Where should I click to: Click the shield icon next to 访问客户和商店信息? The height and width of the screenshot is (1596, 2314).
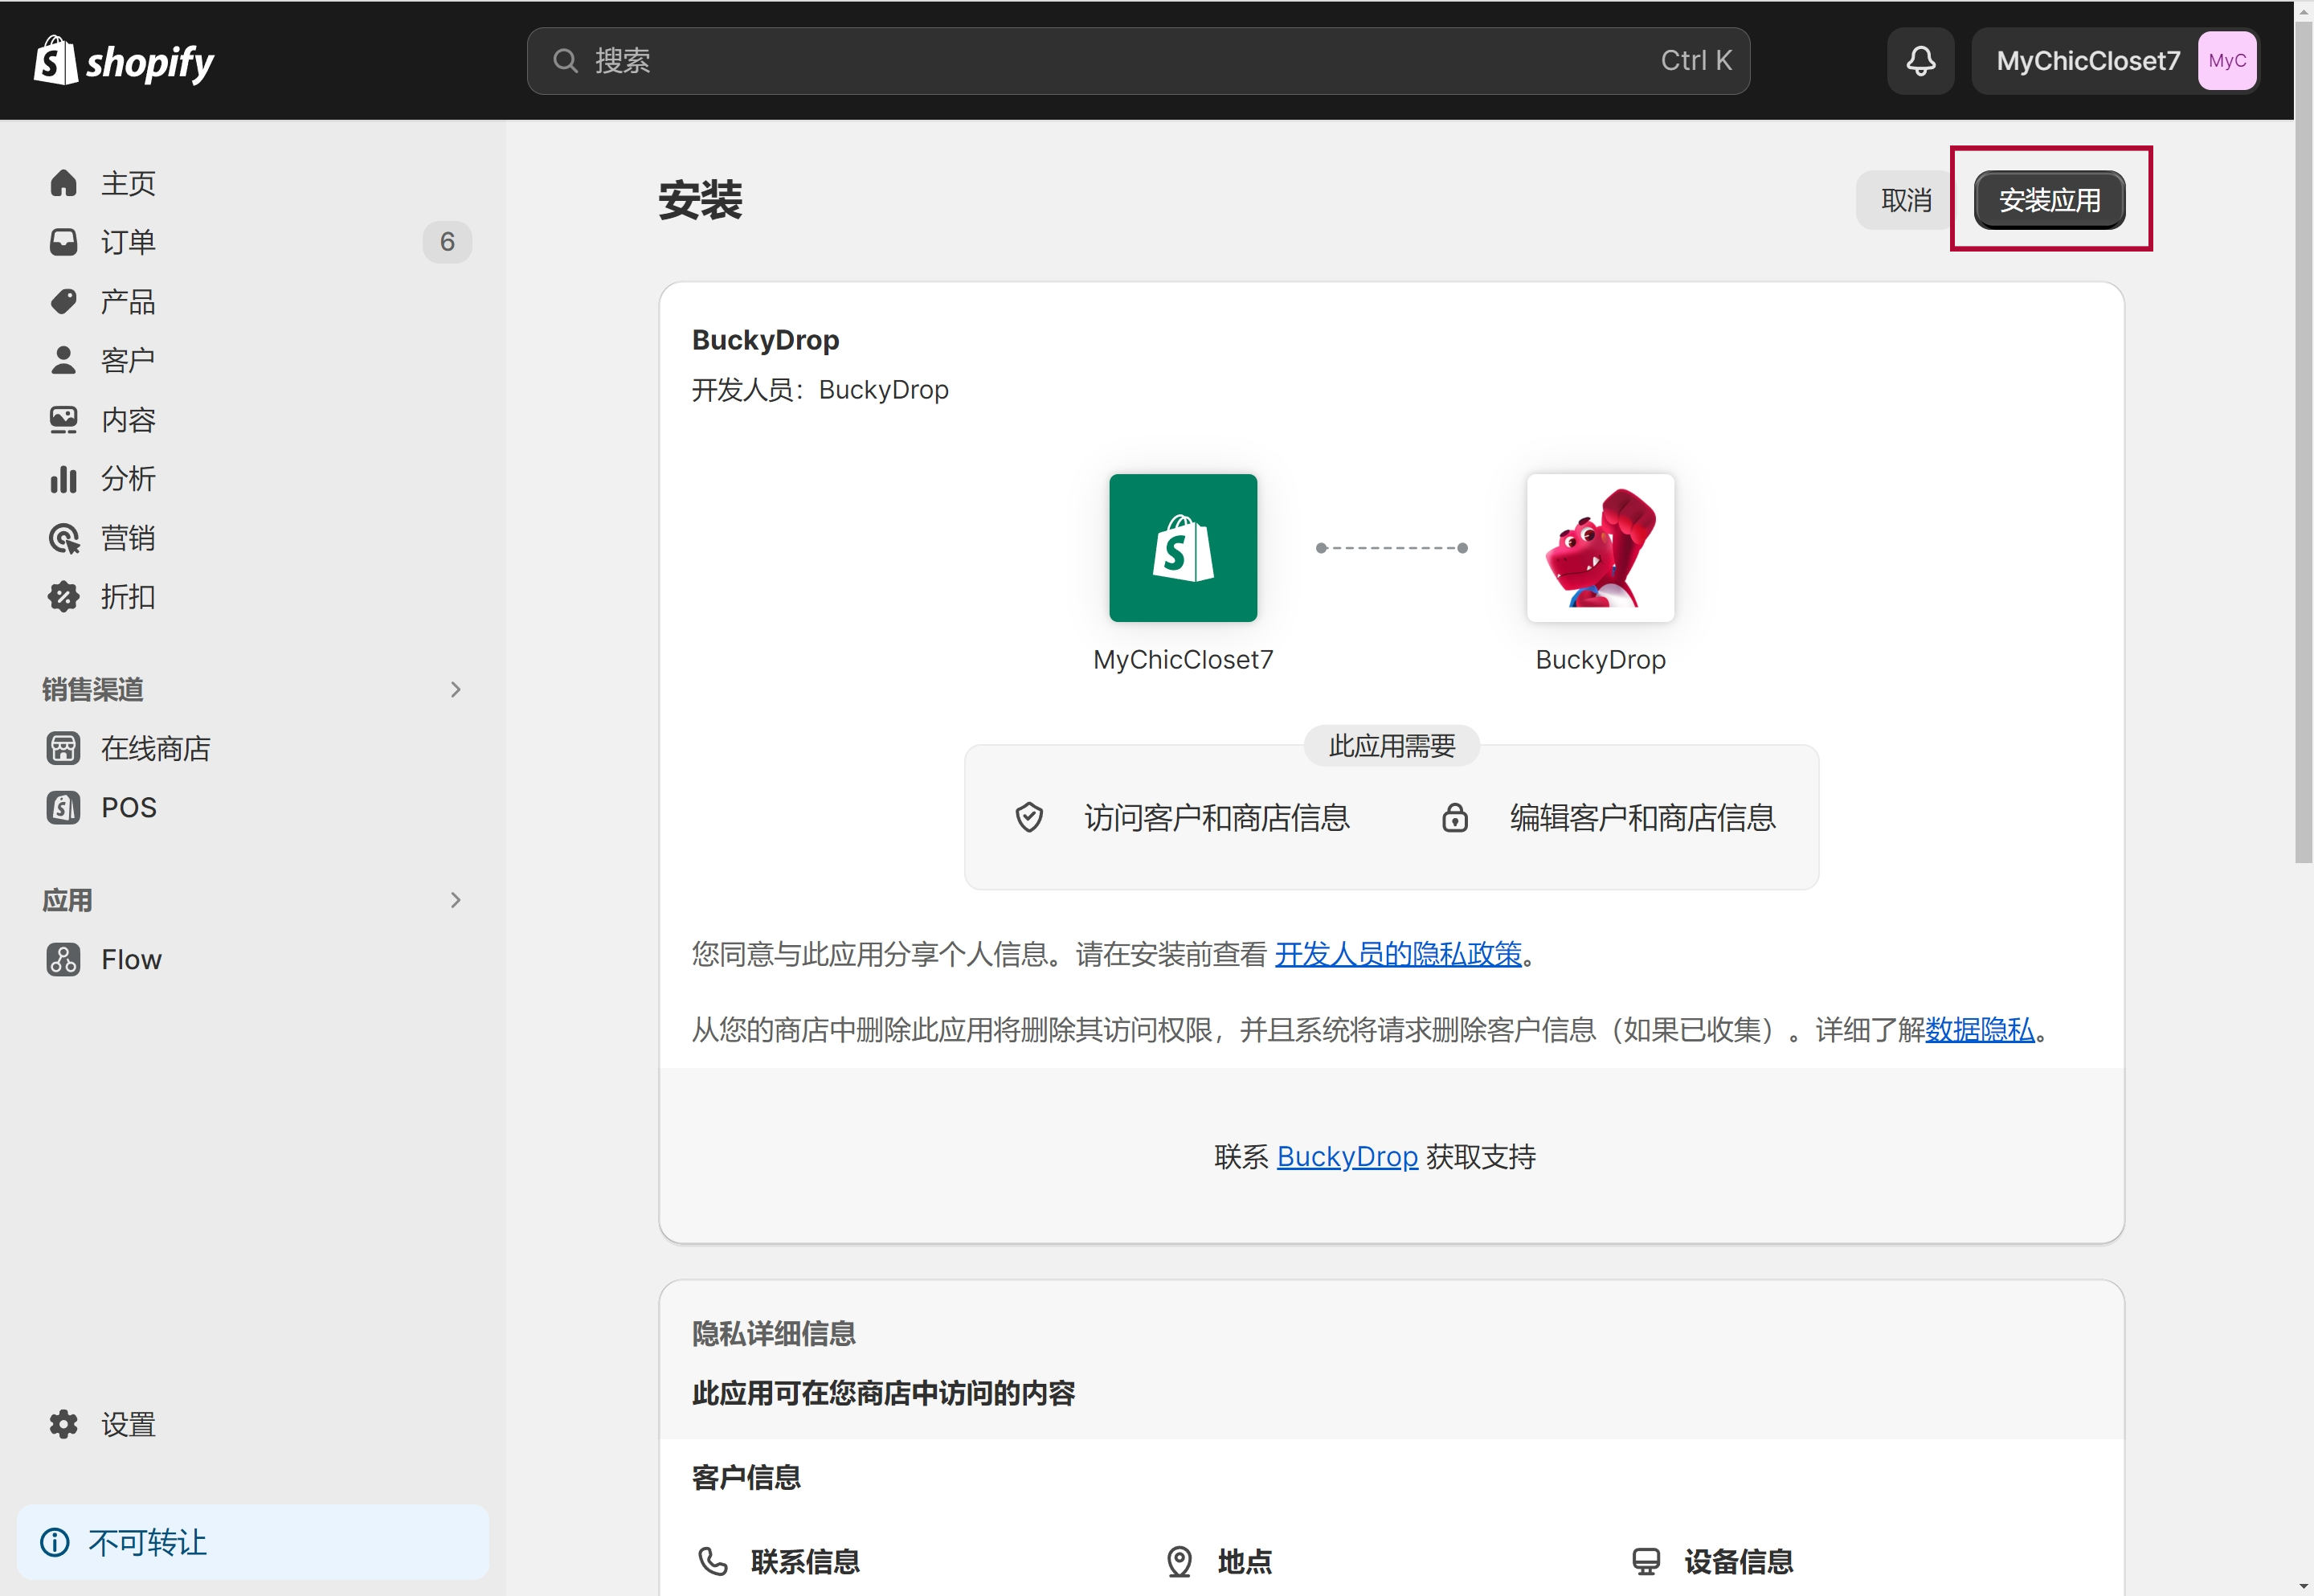(1028, 818)
